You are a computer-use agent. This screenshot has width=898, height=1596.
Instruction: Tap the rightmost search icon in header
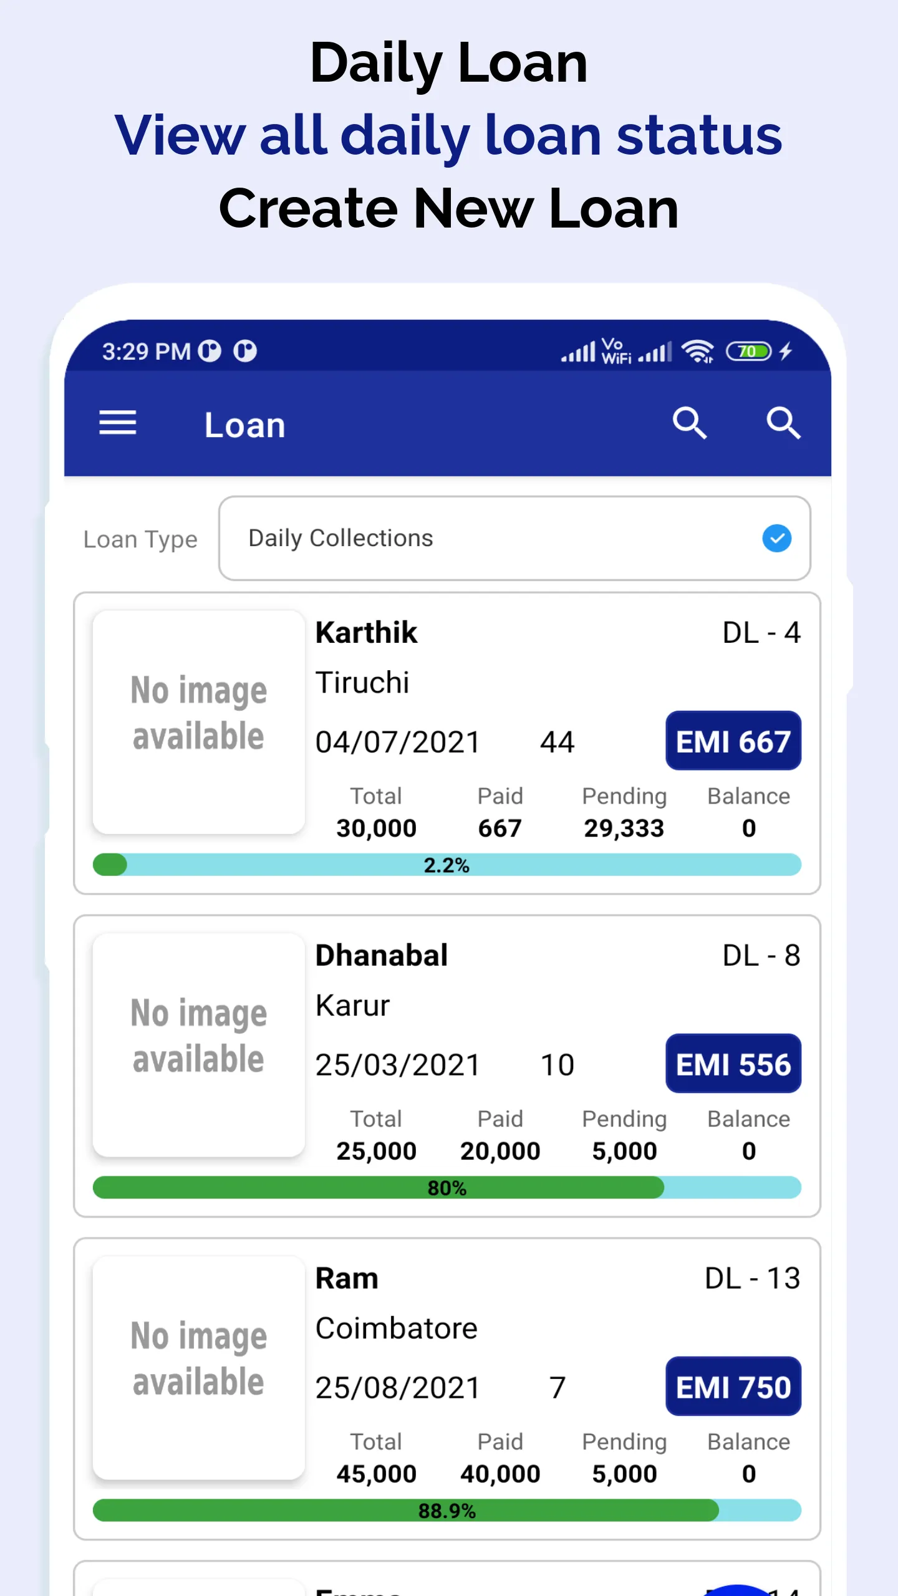783,423
